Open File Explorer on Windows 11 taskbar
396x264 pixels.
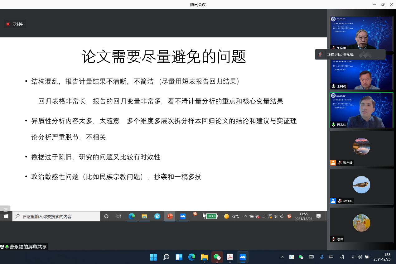(x=204, y=257)
